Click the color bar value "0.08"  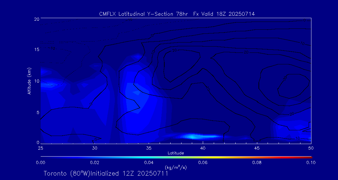click(257, 162)
